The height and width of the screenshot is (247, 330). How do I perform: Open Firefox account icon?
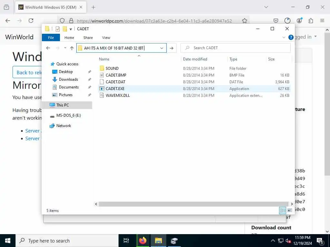point(299,21)
